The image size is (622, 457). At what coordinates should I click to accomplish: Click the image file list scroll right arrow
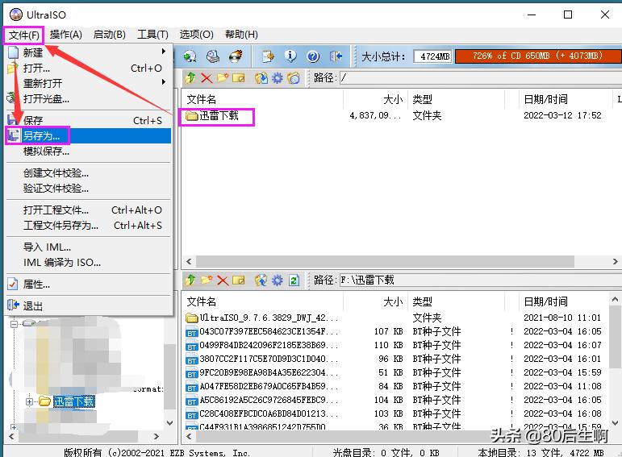pos(615,262)
